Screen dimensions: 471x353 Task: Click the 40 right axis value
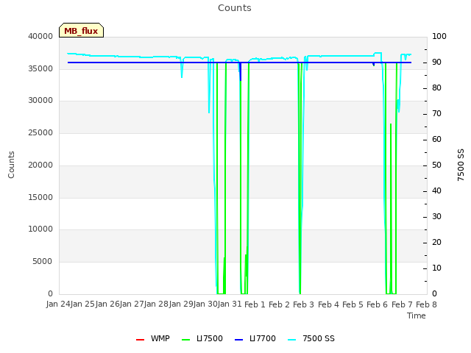pos(436,191)
